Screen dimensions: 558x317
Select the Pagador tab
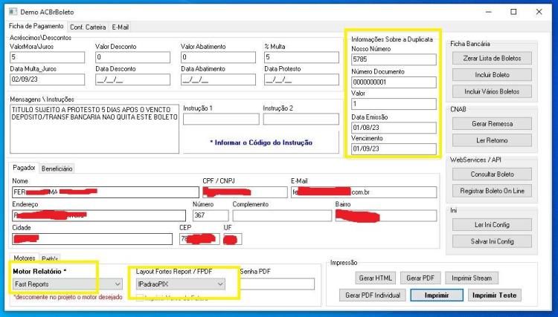(24, 168)
